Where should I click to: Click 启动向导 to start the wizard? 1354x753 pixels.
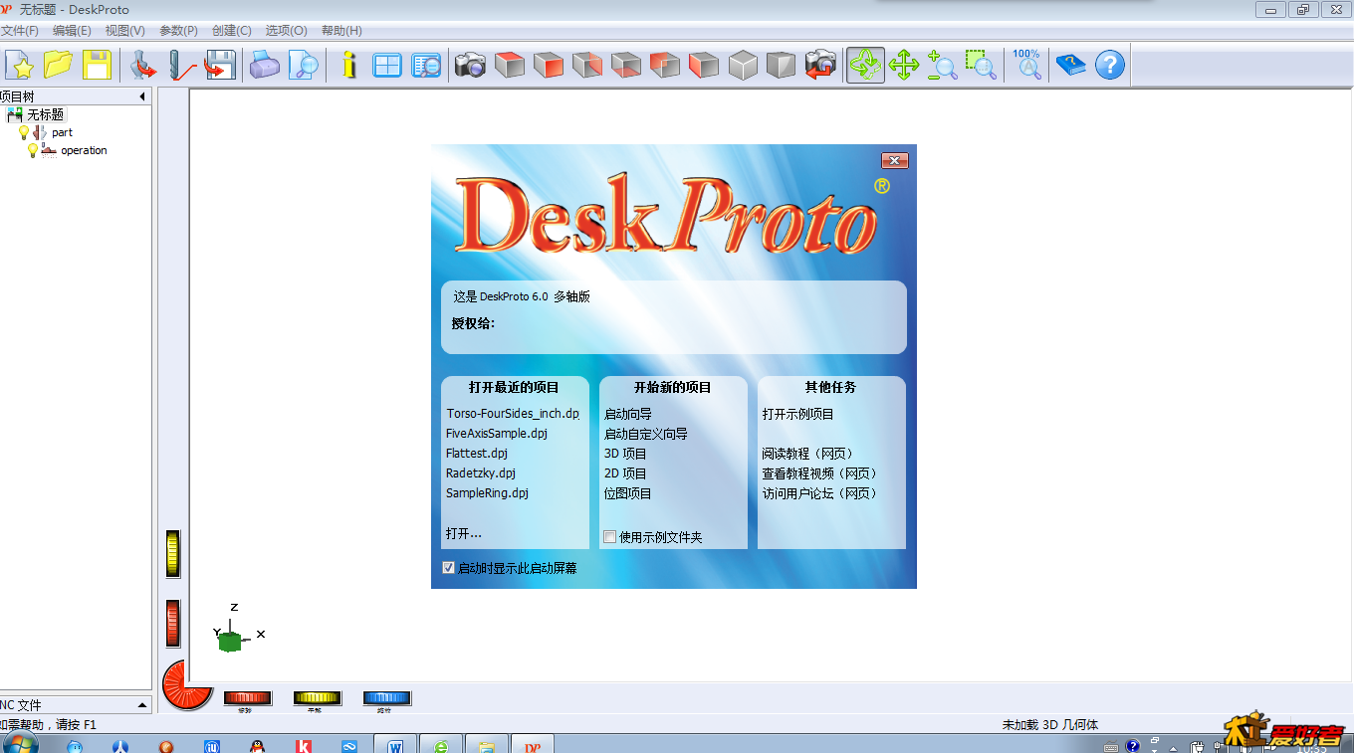click(x=628, y=414)
